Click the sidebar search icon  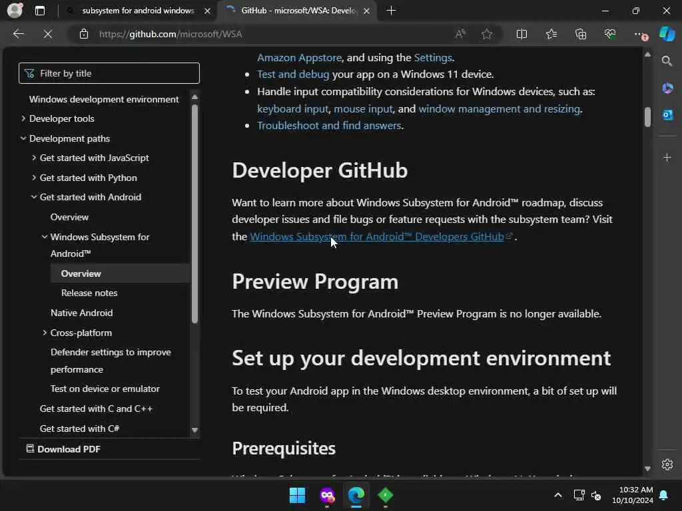pos(667,61)
